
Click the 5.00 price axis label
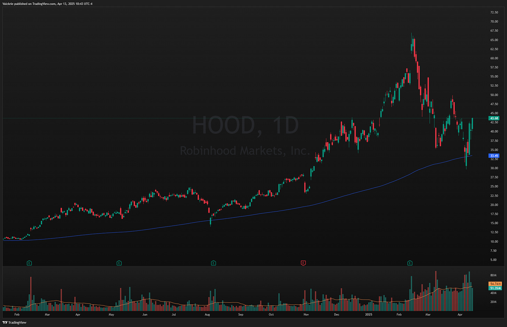pyautogui.click(x=493, y=260)
